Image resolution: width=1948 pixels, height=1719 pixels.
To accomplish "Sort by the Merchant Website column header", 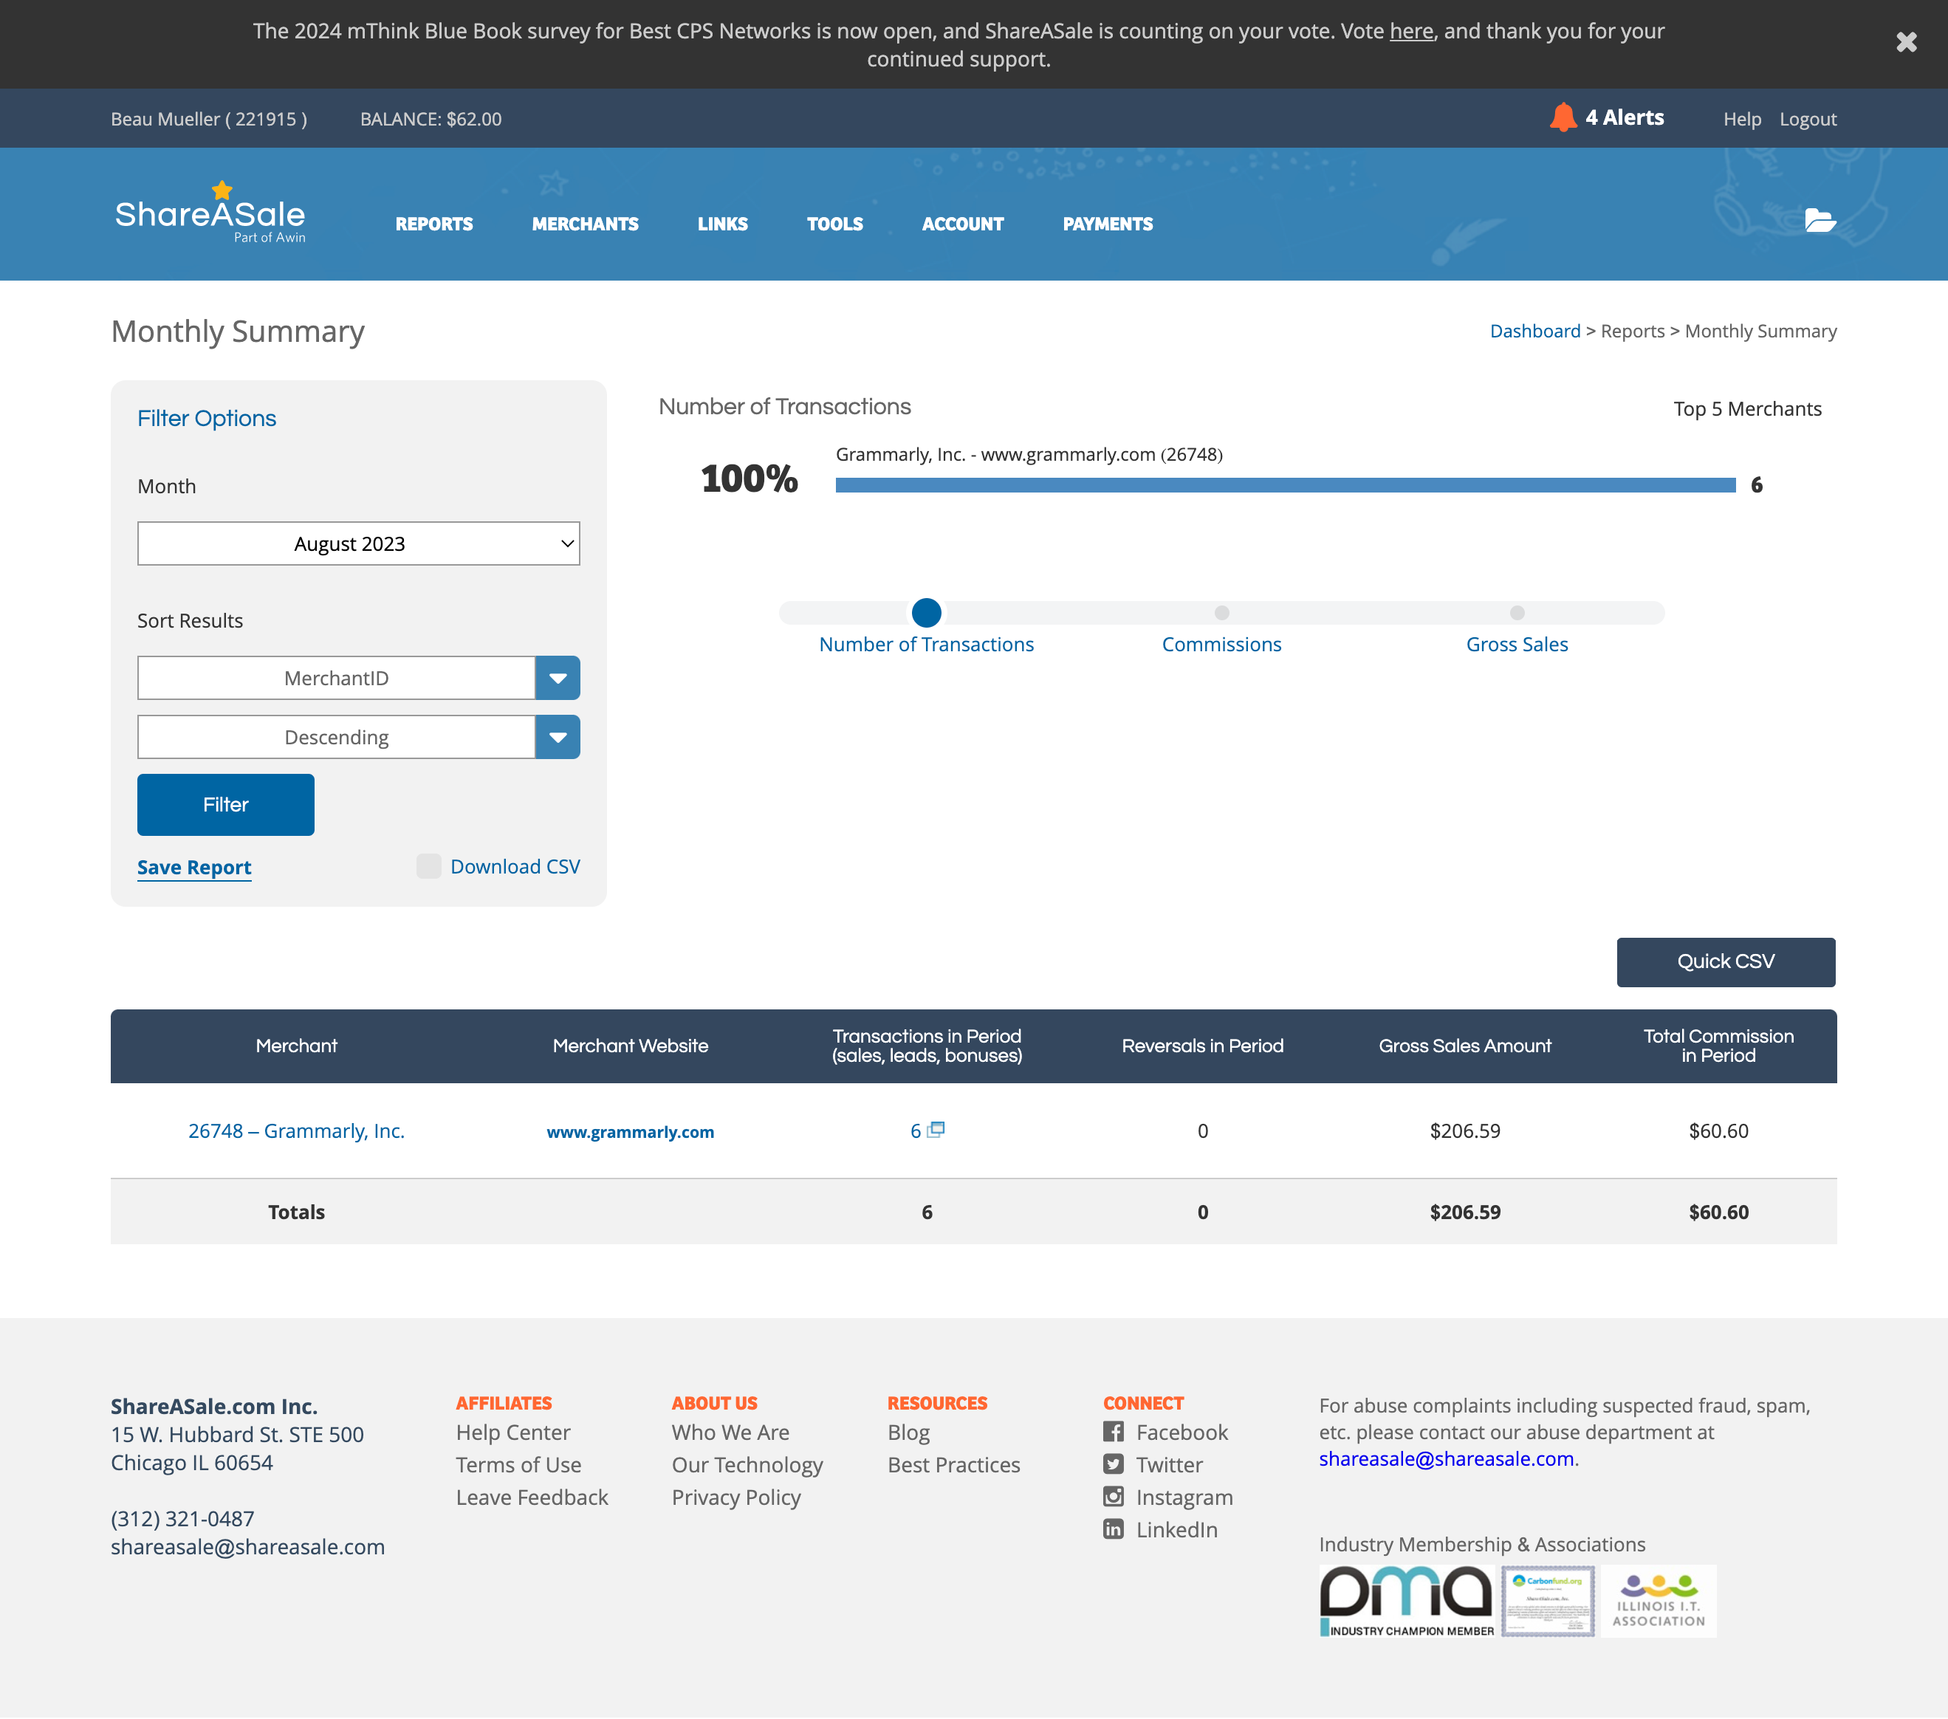I will coord(630,1046).
